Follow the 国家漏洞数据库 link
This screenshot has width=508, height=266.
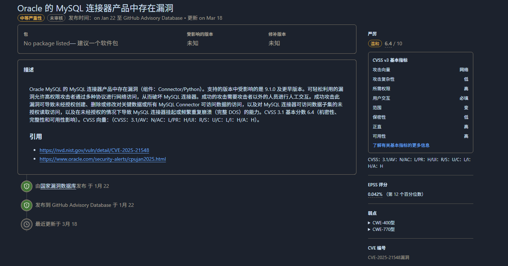[58, 186]
